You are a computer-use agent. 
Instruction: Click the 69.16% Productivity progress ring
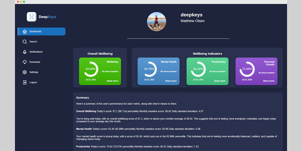click(198, 69)
